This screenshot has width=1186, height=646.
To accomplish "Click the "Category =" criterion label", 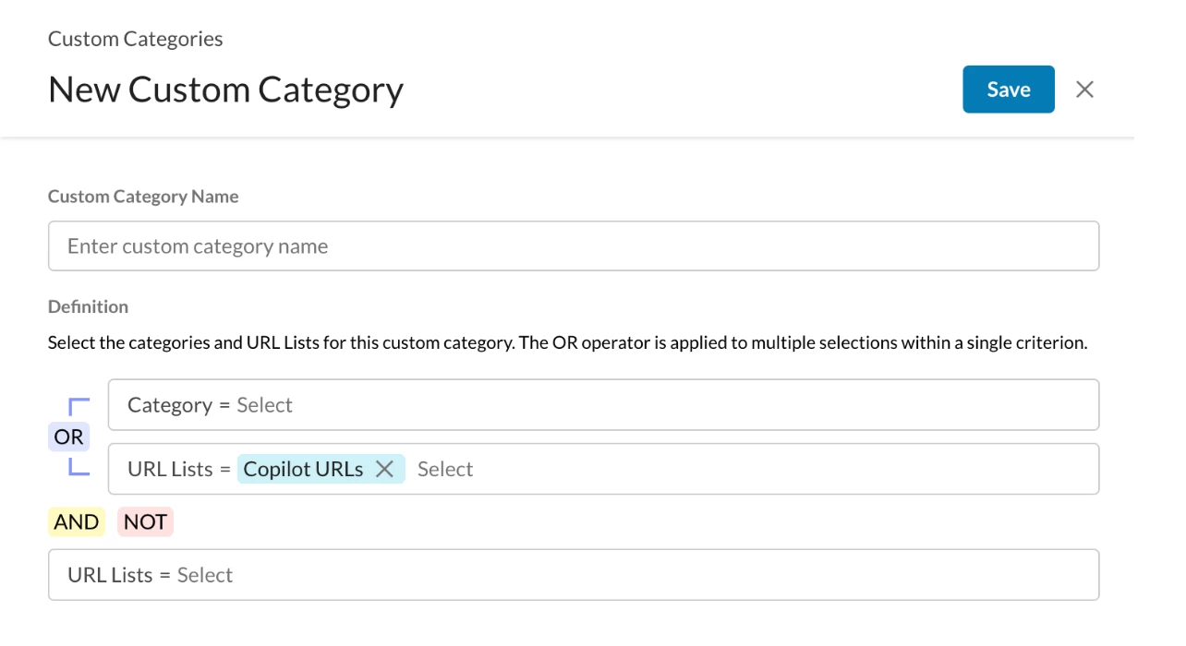I will coord(178,405).
